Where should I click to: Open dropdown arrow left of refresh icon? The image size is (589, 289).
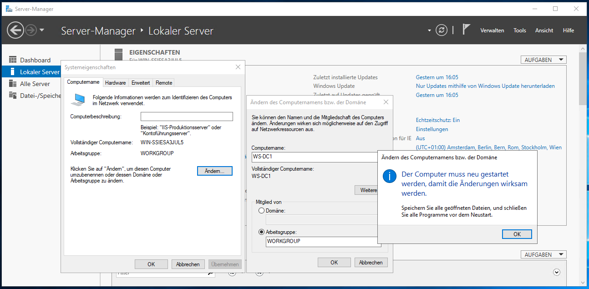[429, 30]
